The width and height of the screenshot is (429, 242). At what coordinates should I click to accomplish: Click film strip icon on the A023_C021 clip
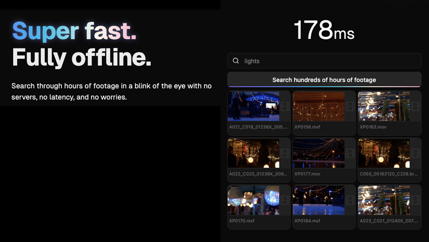coord(415,200)
